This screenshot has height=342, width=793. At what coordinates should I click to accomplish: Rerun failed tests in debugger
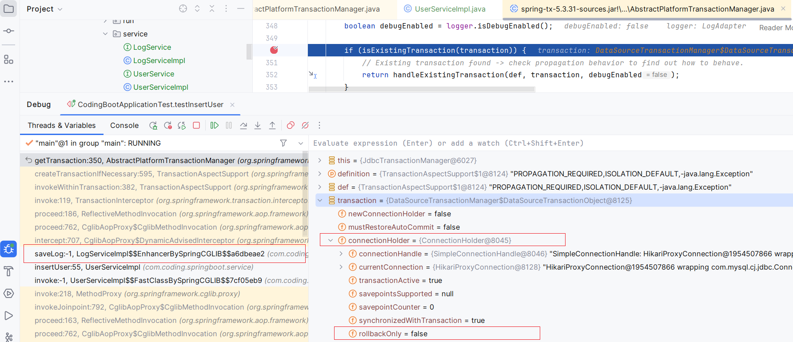pyautogui.click(x=168, y=126)
